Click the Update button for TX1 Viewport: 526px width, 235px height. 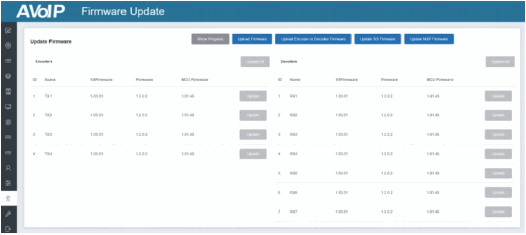tap(253, 96)
